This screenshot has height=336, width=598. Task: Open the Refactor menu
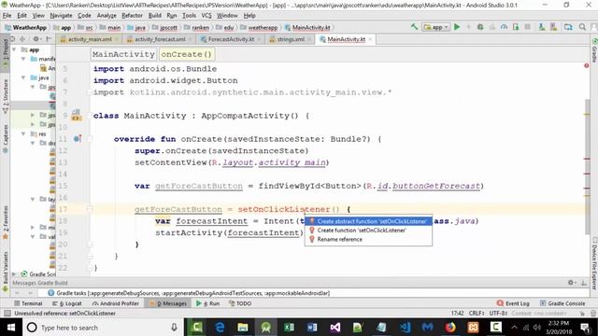click(132, 16)
